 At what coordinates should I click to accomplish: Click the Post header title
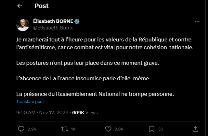pyautogui.click(x=41, y=6)
